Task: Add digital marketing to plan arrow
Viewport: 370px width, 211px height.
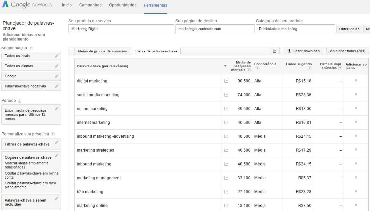Action: point(356,80)
